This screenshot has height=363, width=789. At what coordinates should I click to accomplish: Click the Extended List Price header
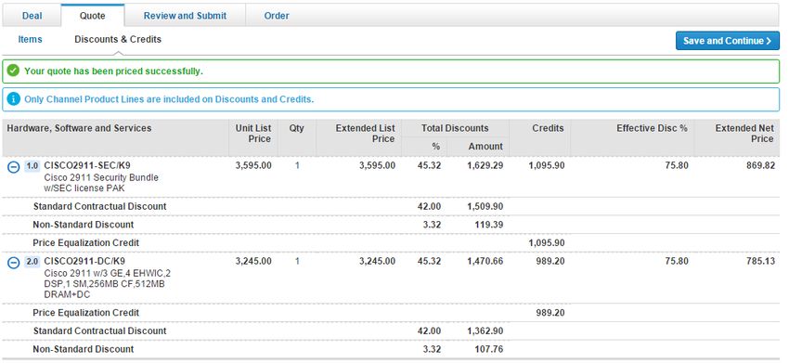[366, 134]
